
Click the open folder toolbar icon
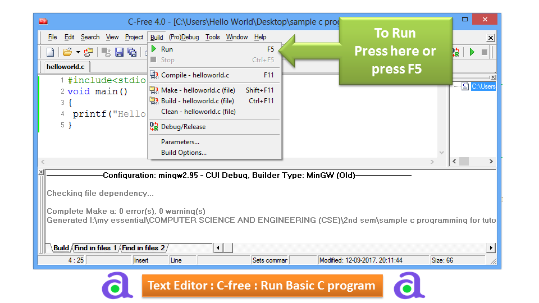67,52
